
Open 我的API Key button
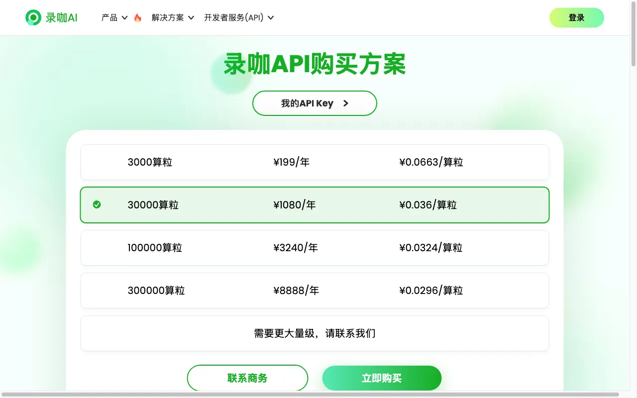click(x=315, y=103)
